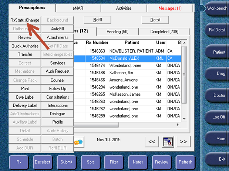
Task: Choose Quick Authorize option
Action: click(x=25, y=46)
